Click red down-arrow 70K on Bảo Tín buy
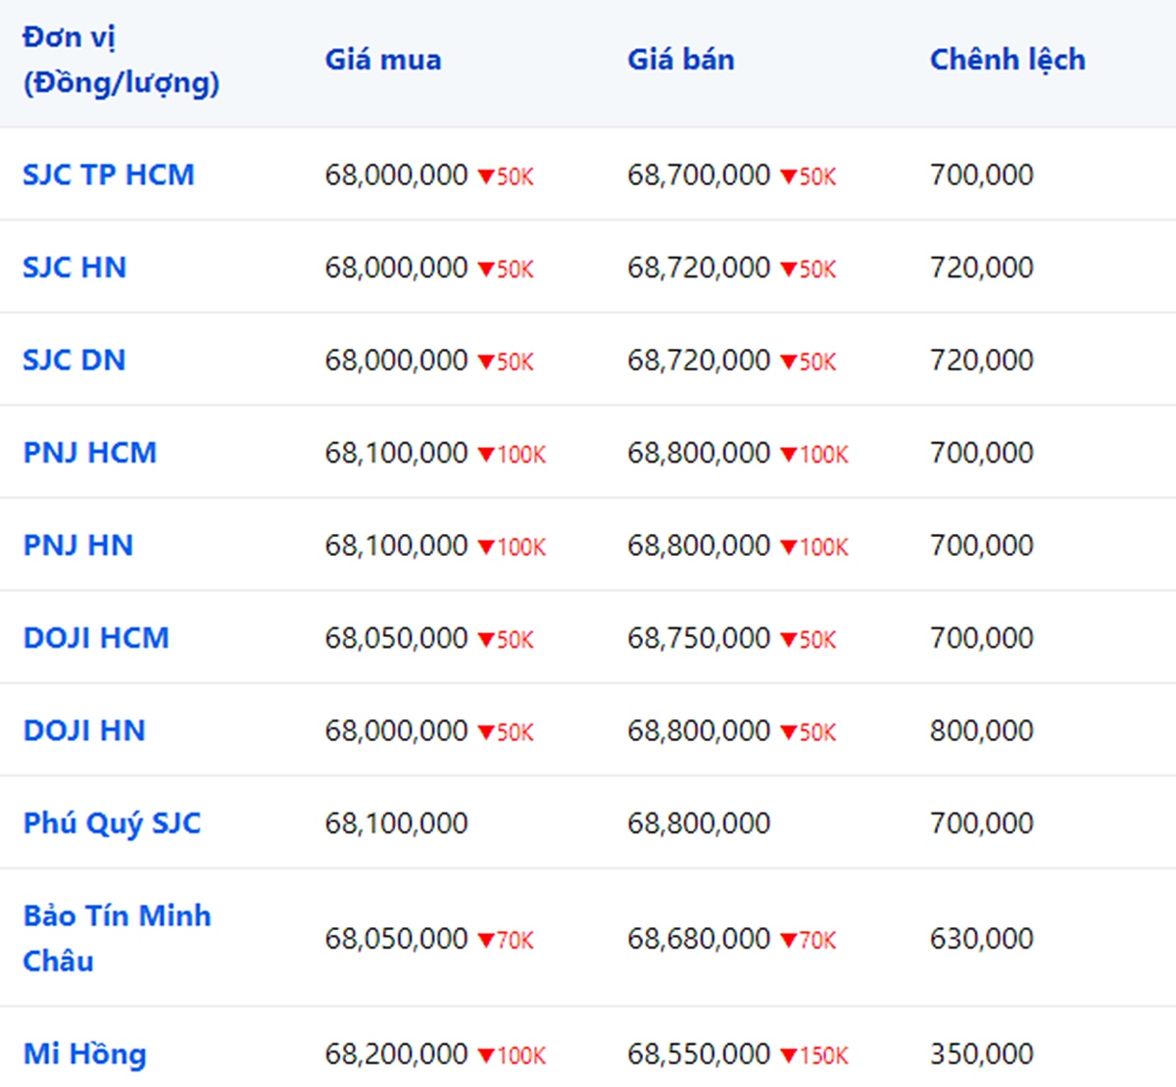1176x1087 pixels. (506, 940)
